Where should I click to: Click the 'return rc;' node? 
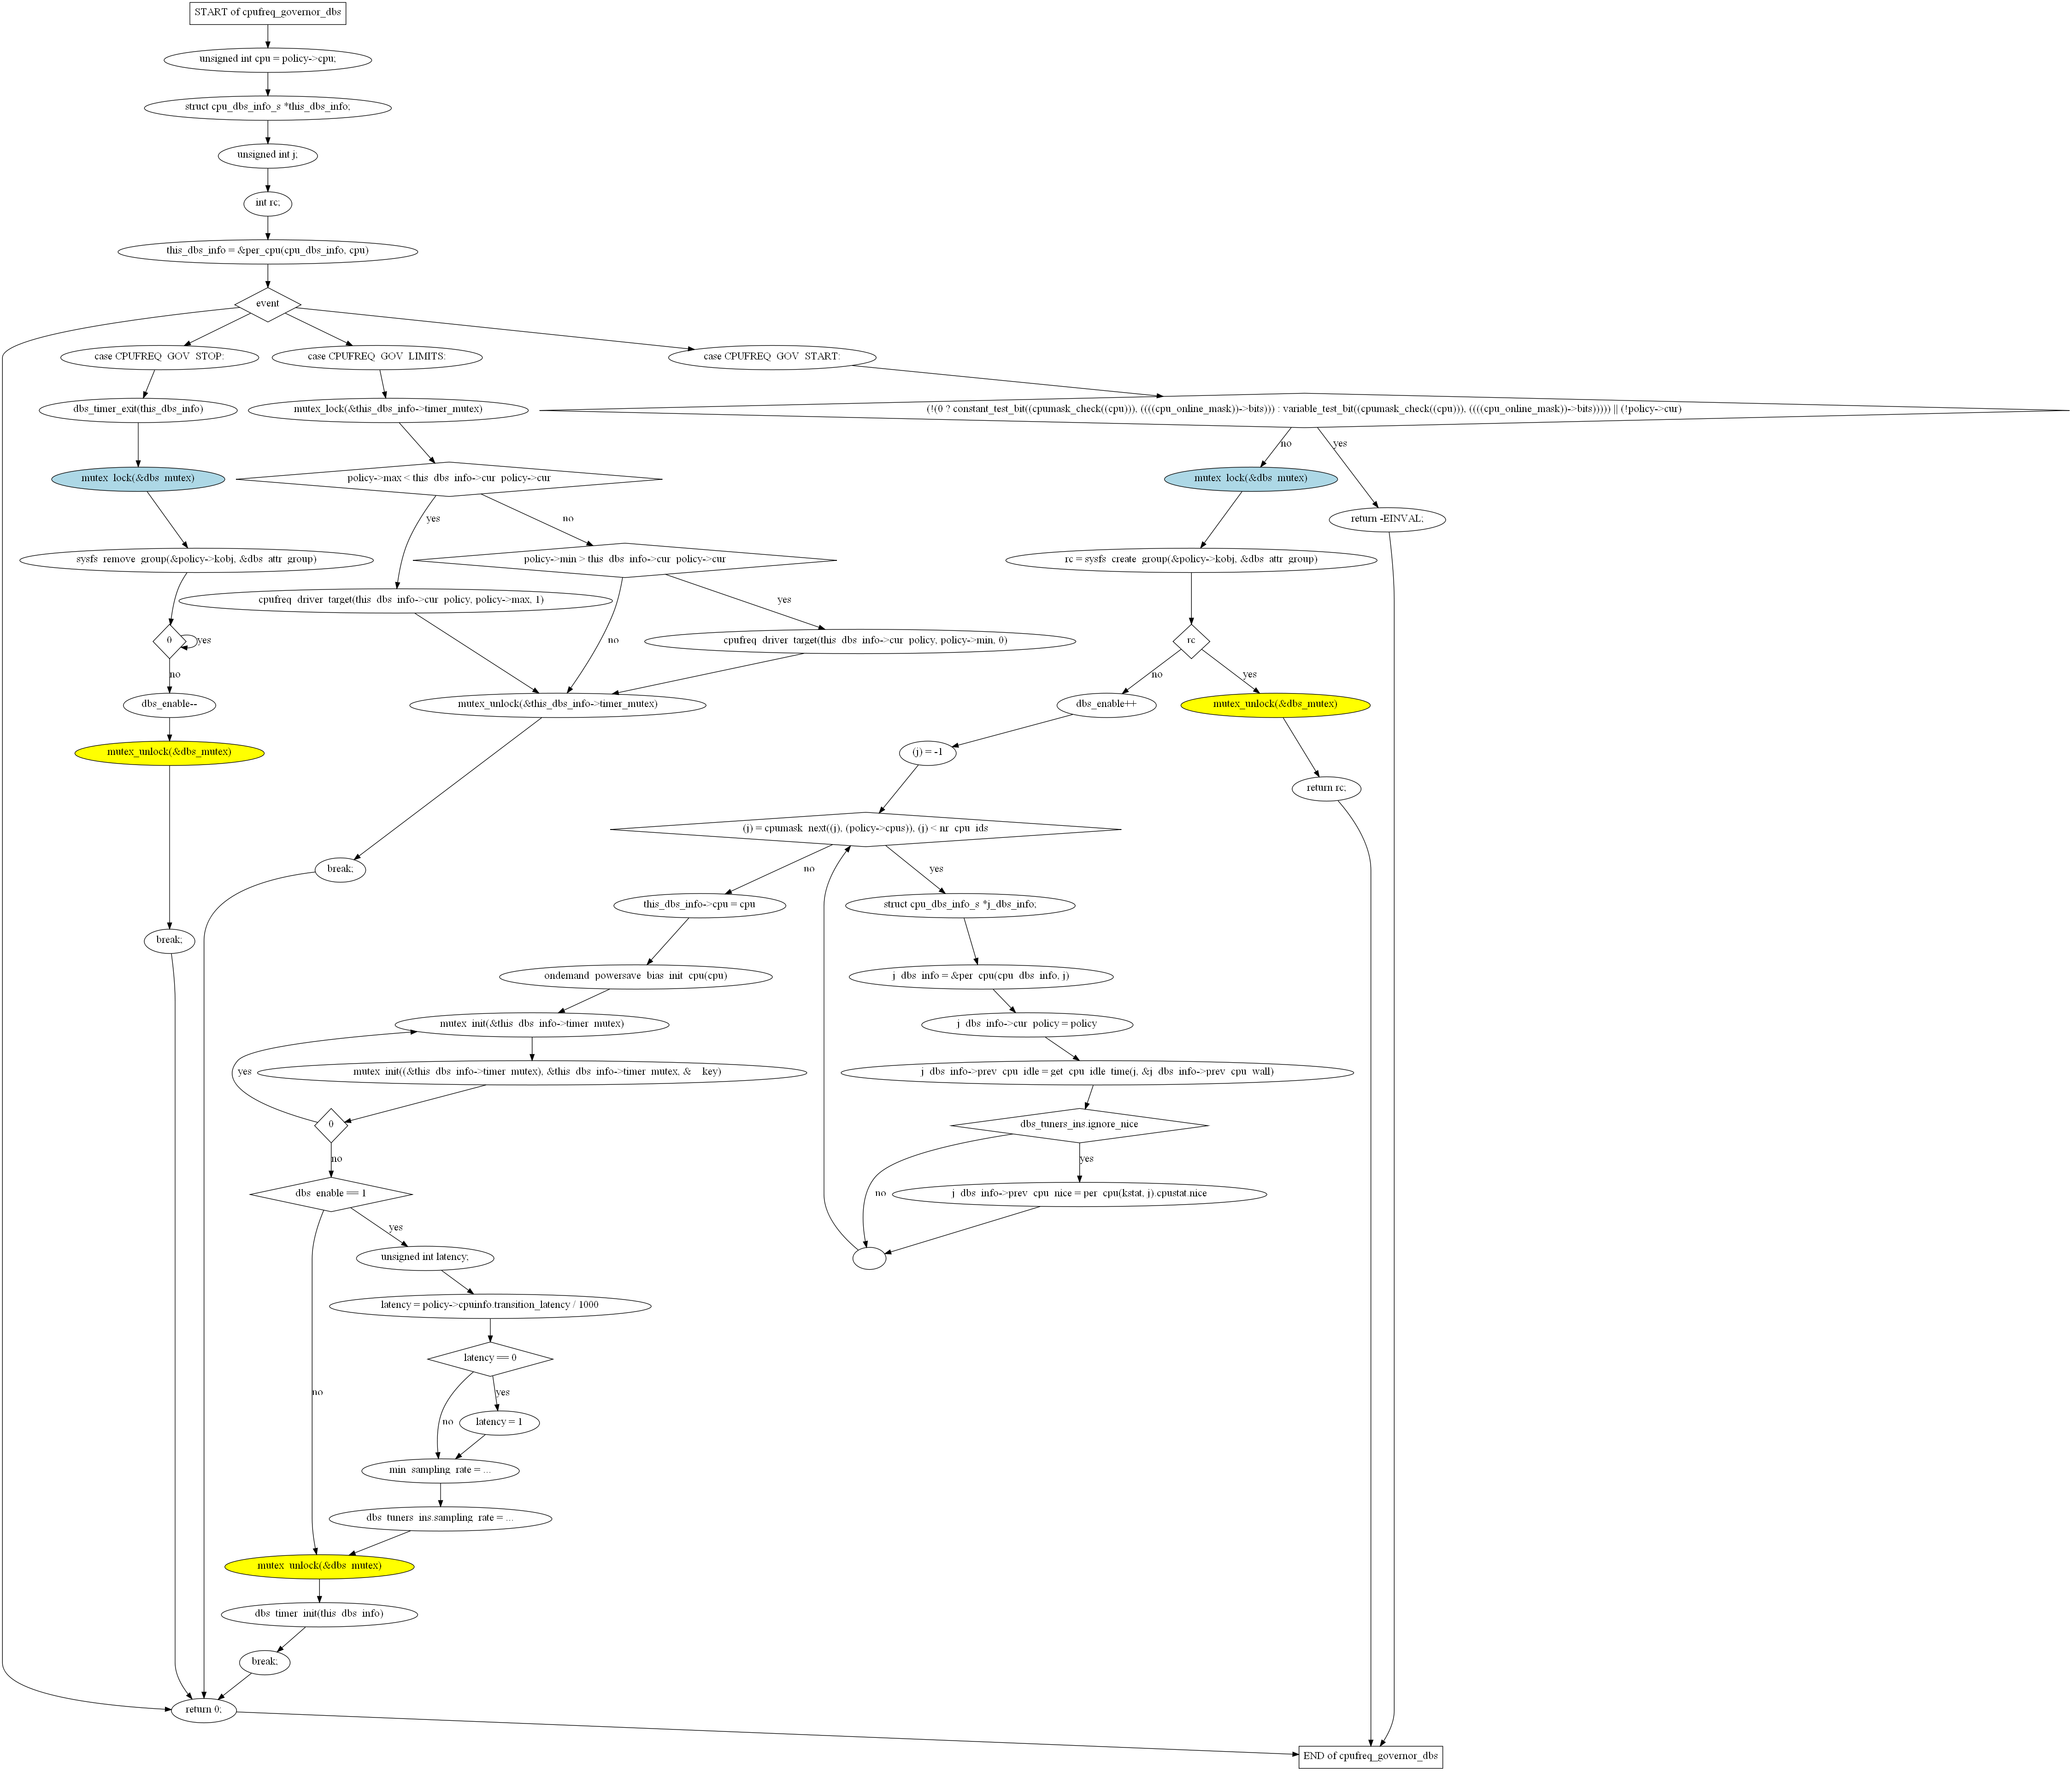(x=1326, y=789)
